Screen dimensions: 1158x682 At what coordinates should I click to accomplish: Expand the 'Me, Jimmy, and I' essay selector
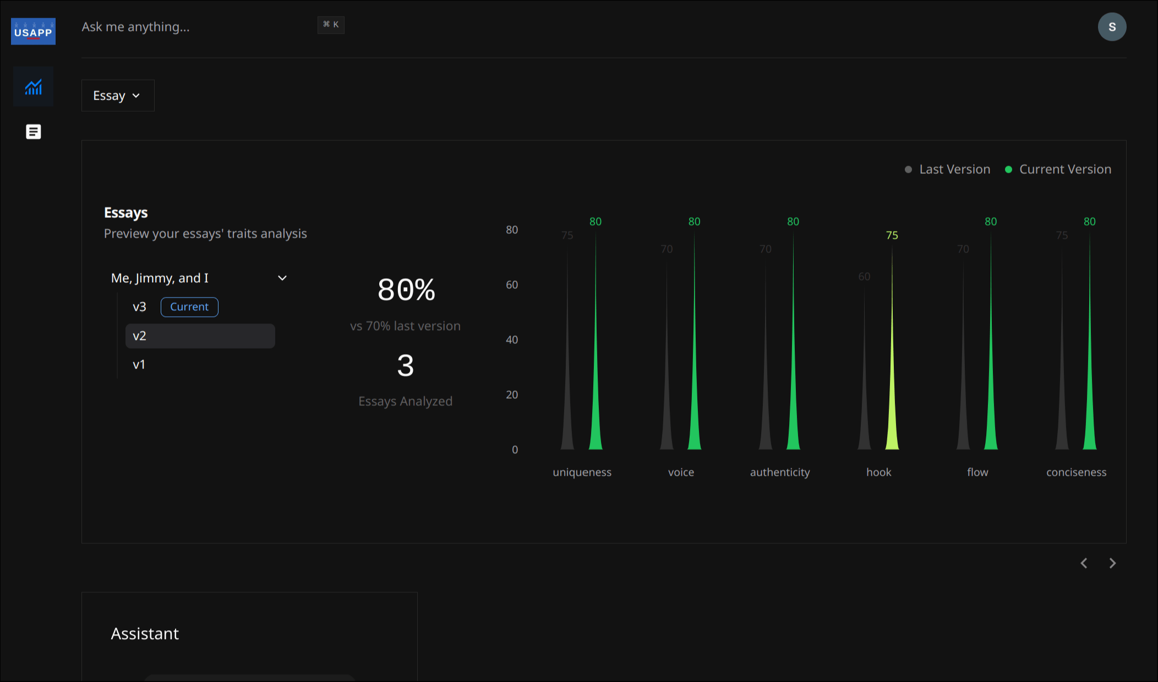(x=160, y=278)
